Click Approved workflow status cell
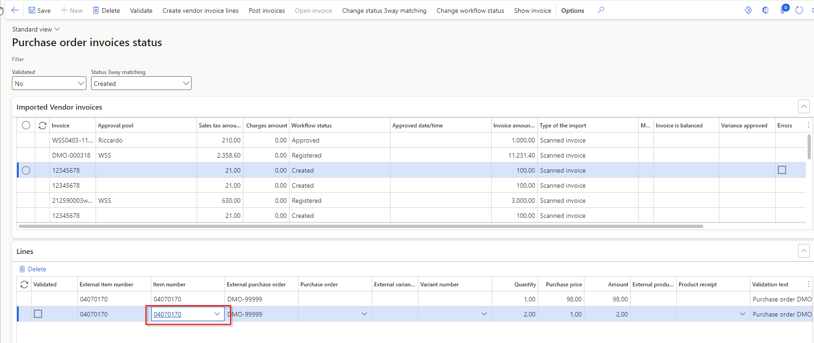 coord(340,140)
